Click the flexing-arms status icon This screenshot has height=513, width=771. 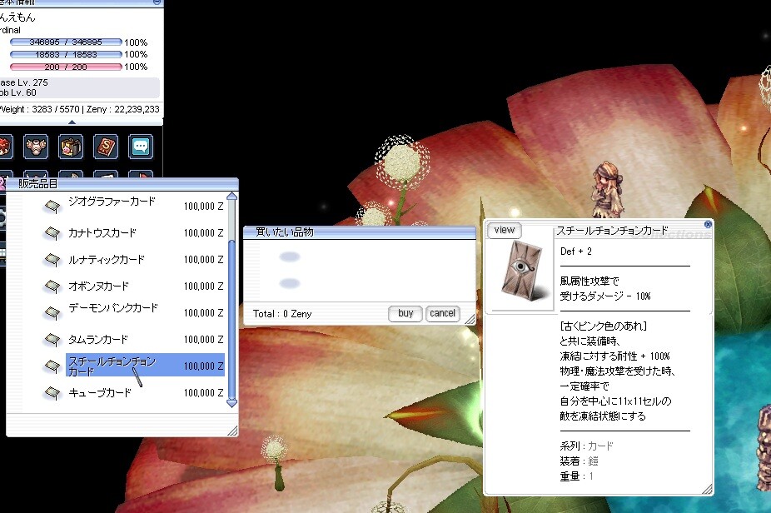coord(36,147)
